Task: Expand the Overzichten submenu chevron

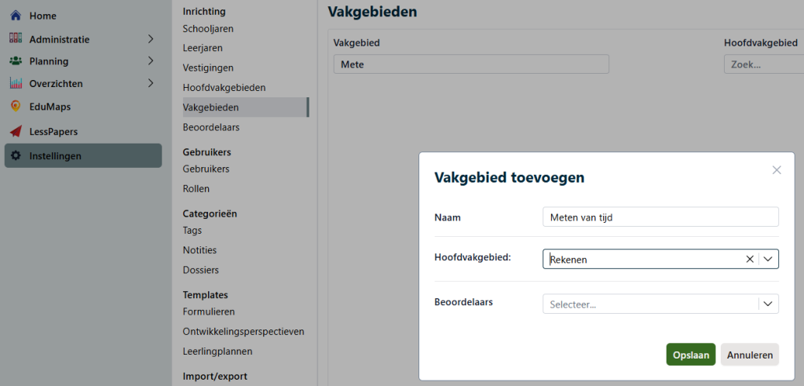Action: point(151,83)
